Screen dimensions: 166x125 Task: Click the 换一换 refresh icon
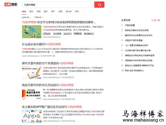[152, 20]
